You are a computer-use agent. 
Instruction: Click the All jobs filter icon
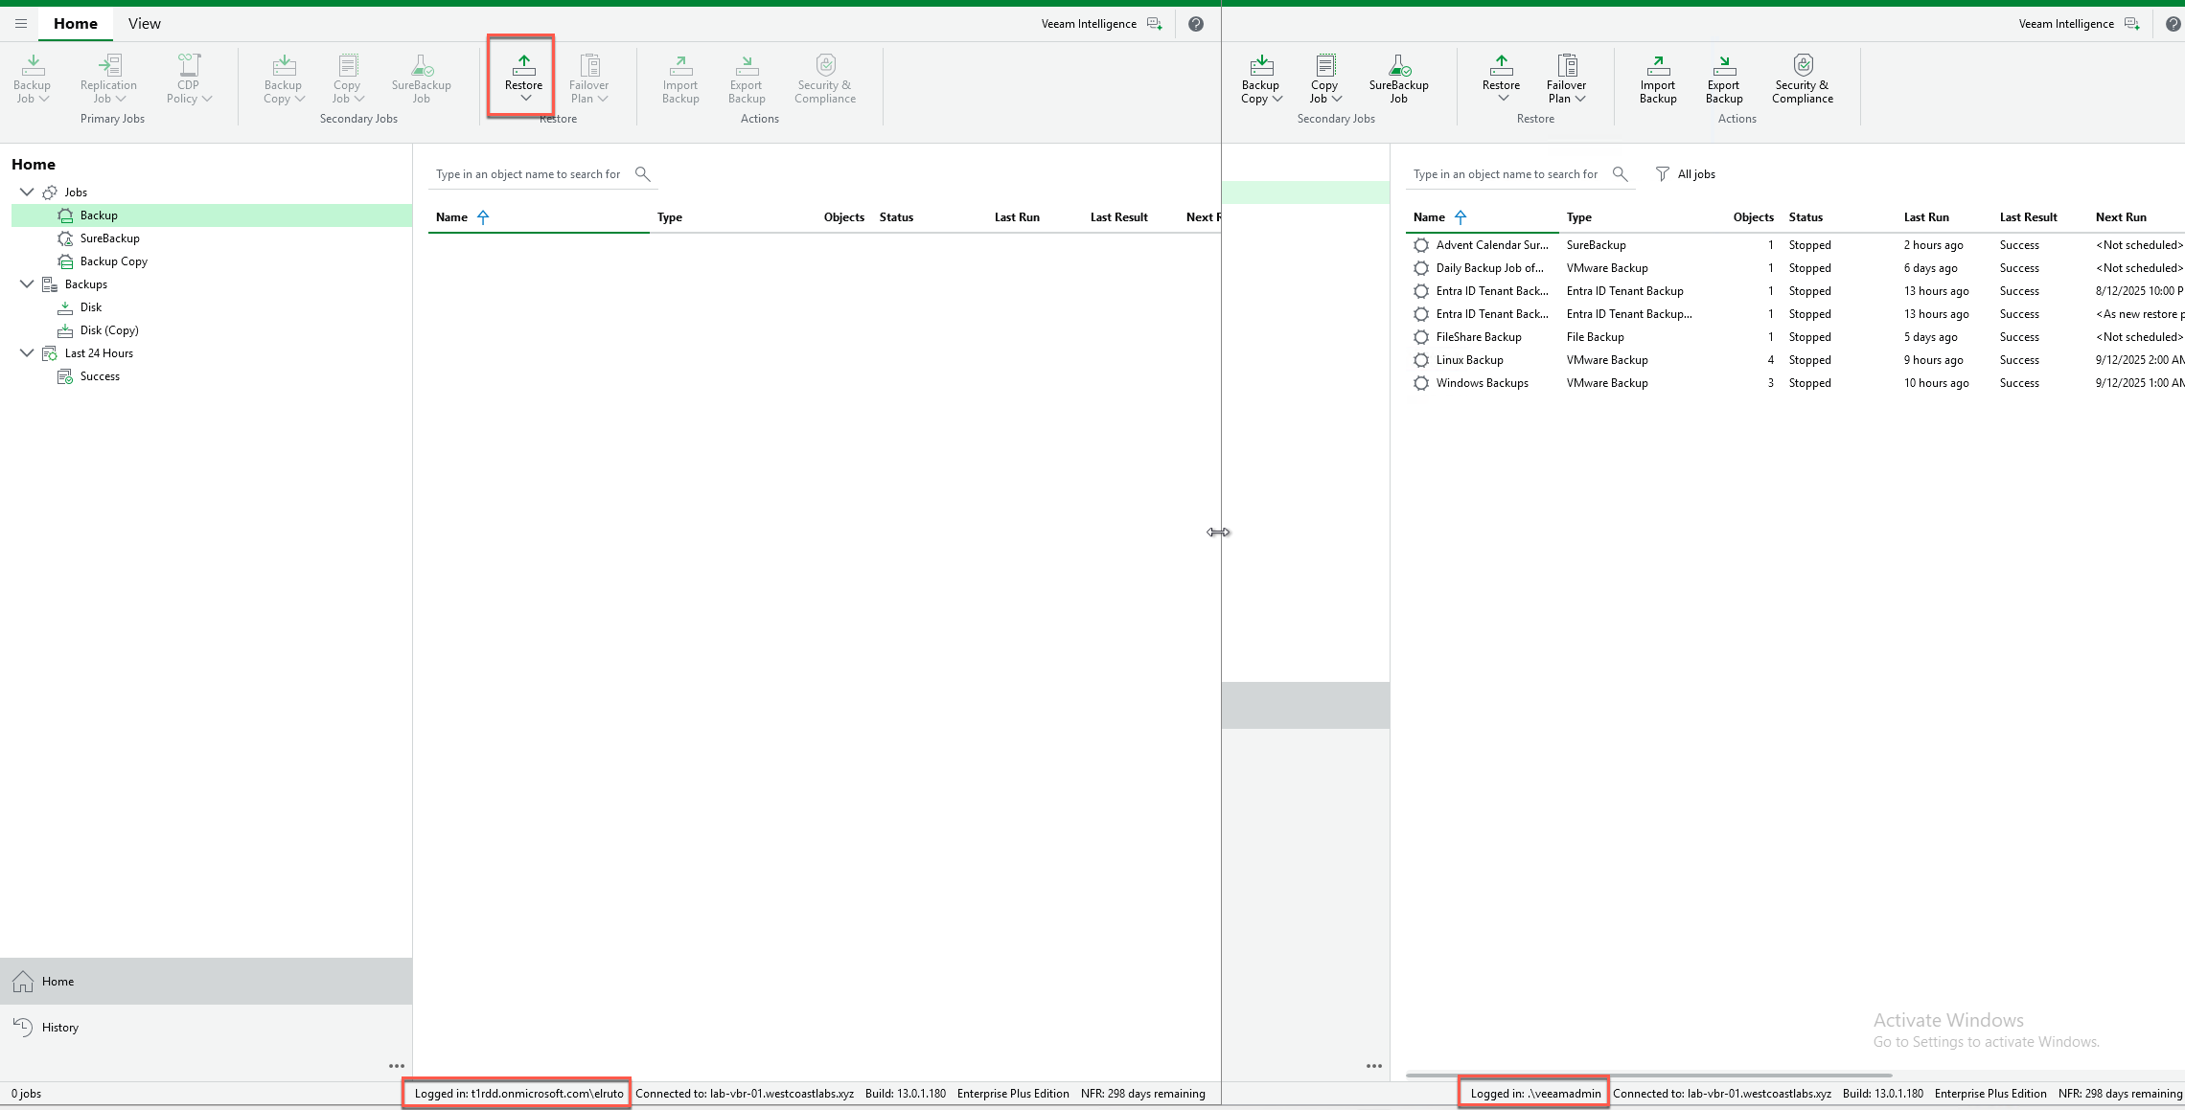tap(1663, 174)
